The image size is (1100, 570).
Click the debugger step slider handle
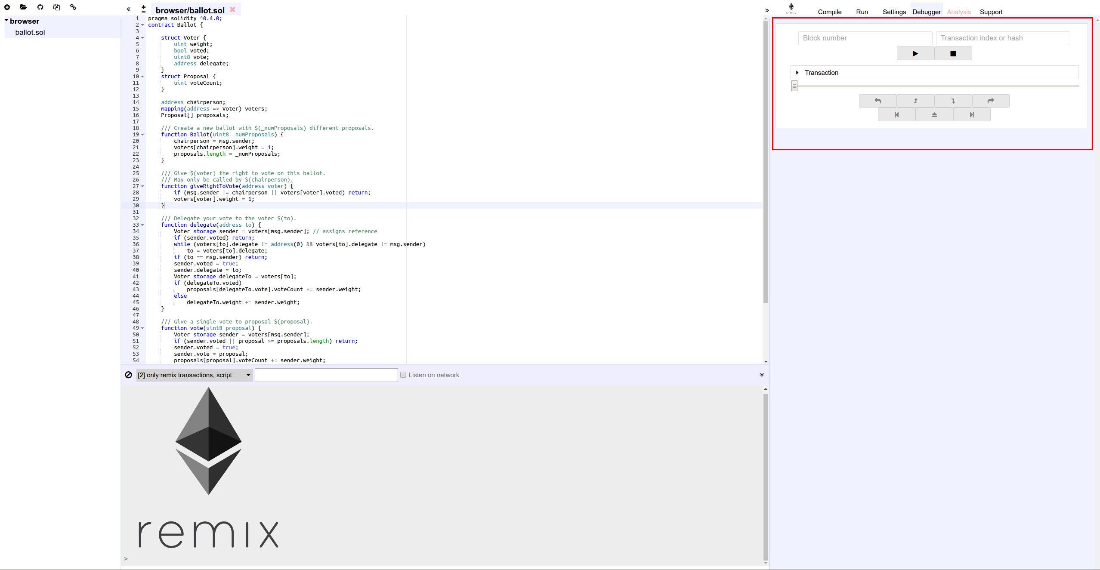coord(794,86)
